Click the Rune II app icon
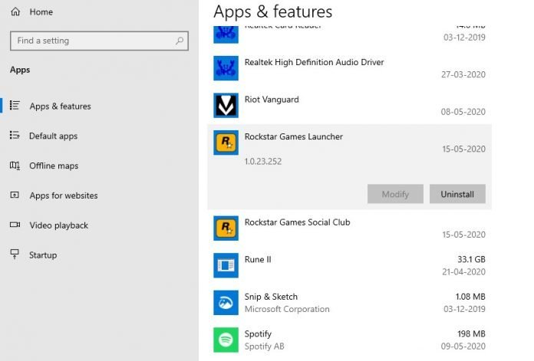The width and height of the screenshot is (534, 361). (x=226, y=265)
